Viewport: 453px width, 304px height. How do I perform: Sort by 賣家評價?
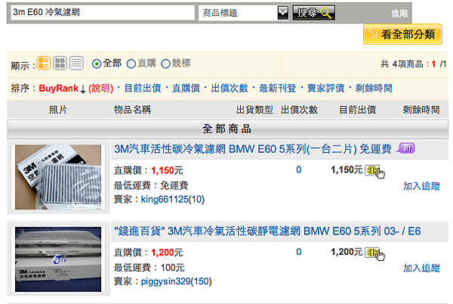tap(325, 88)
